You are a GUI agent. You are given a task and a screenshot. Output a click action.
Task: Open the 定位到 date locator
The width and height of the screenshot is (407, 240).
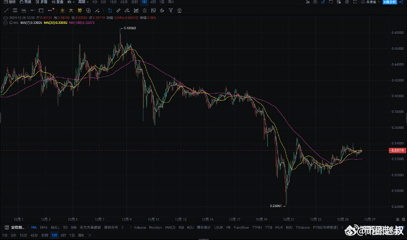15,228
